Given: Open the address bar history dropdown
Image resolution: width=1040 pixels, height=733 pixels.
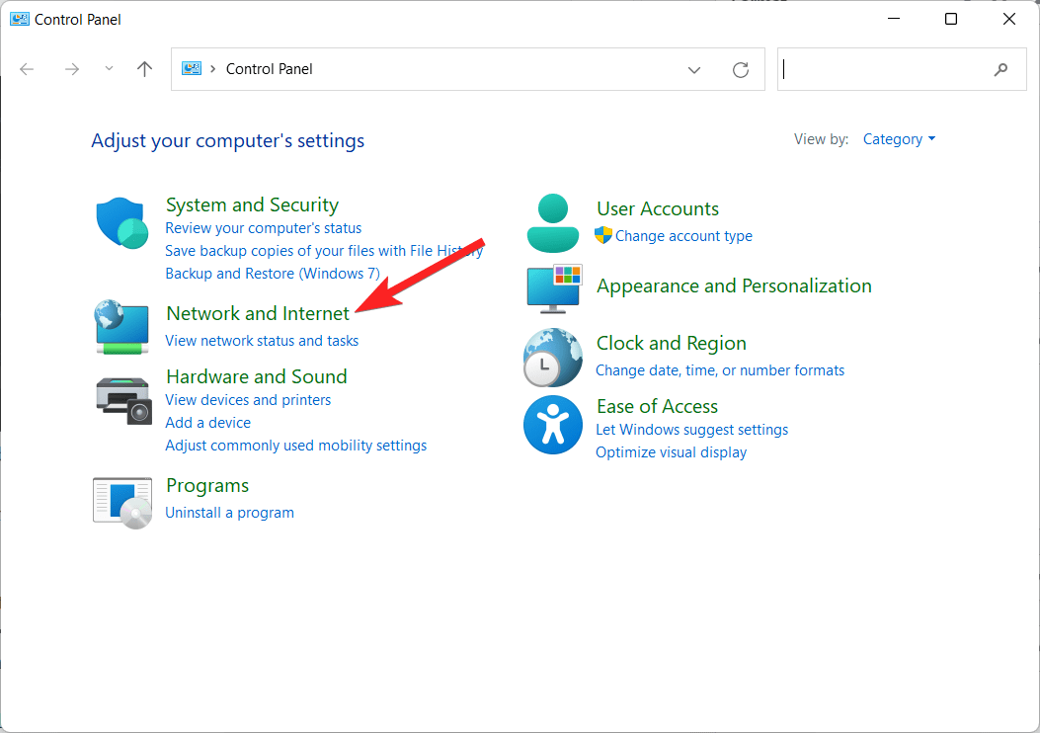Looking at the screenshot, I should pos(694,69).
